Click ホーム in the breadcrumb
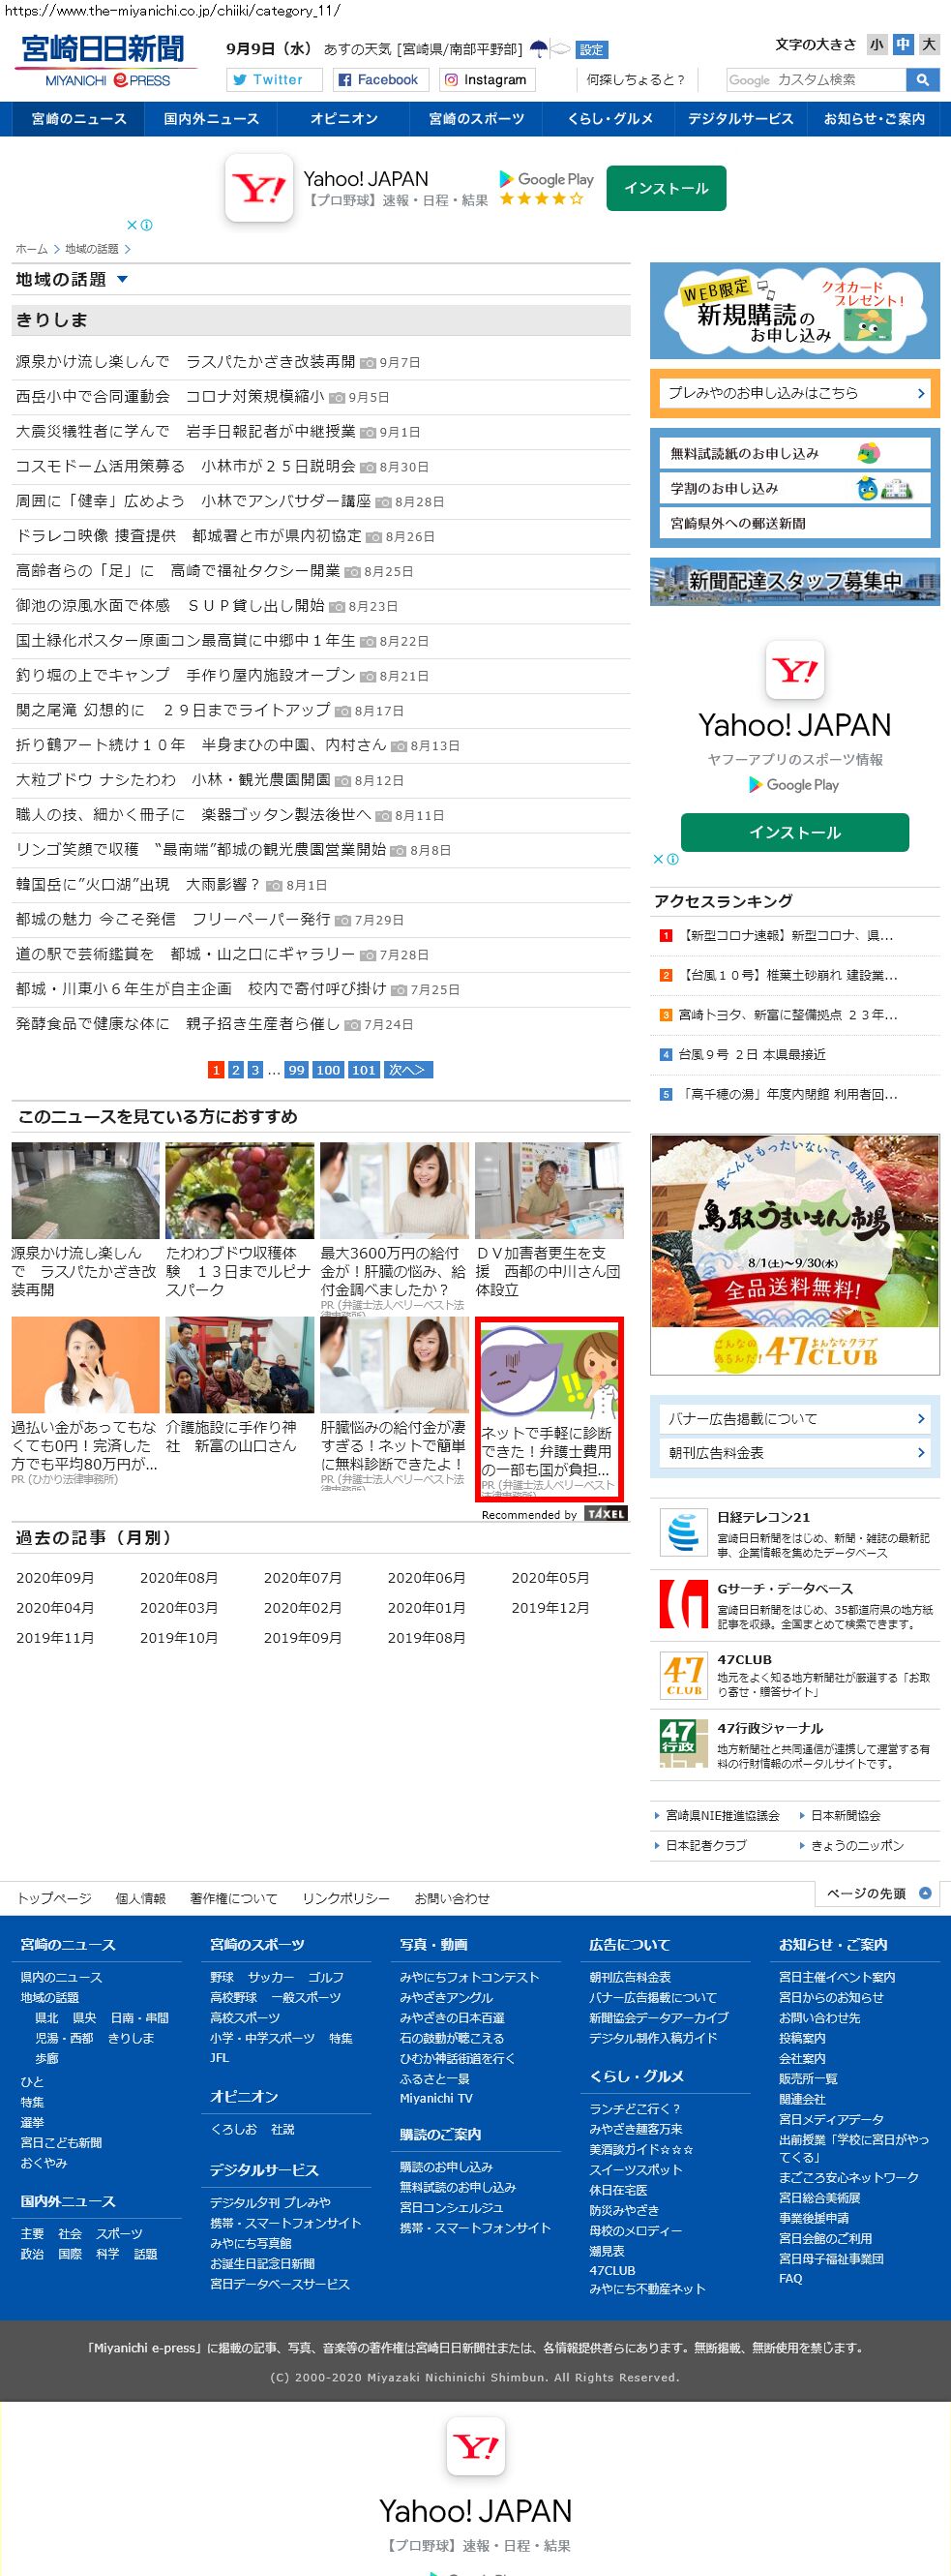This screenshot has width=951, height=2576. click(x=31, y=249)
